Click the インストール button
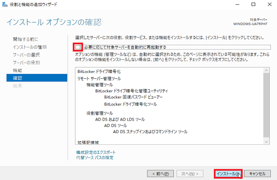Viewport: 277px width, 180px height. click(228, 173)
